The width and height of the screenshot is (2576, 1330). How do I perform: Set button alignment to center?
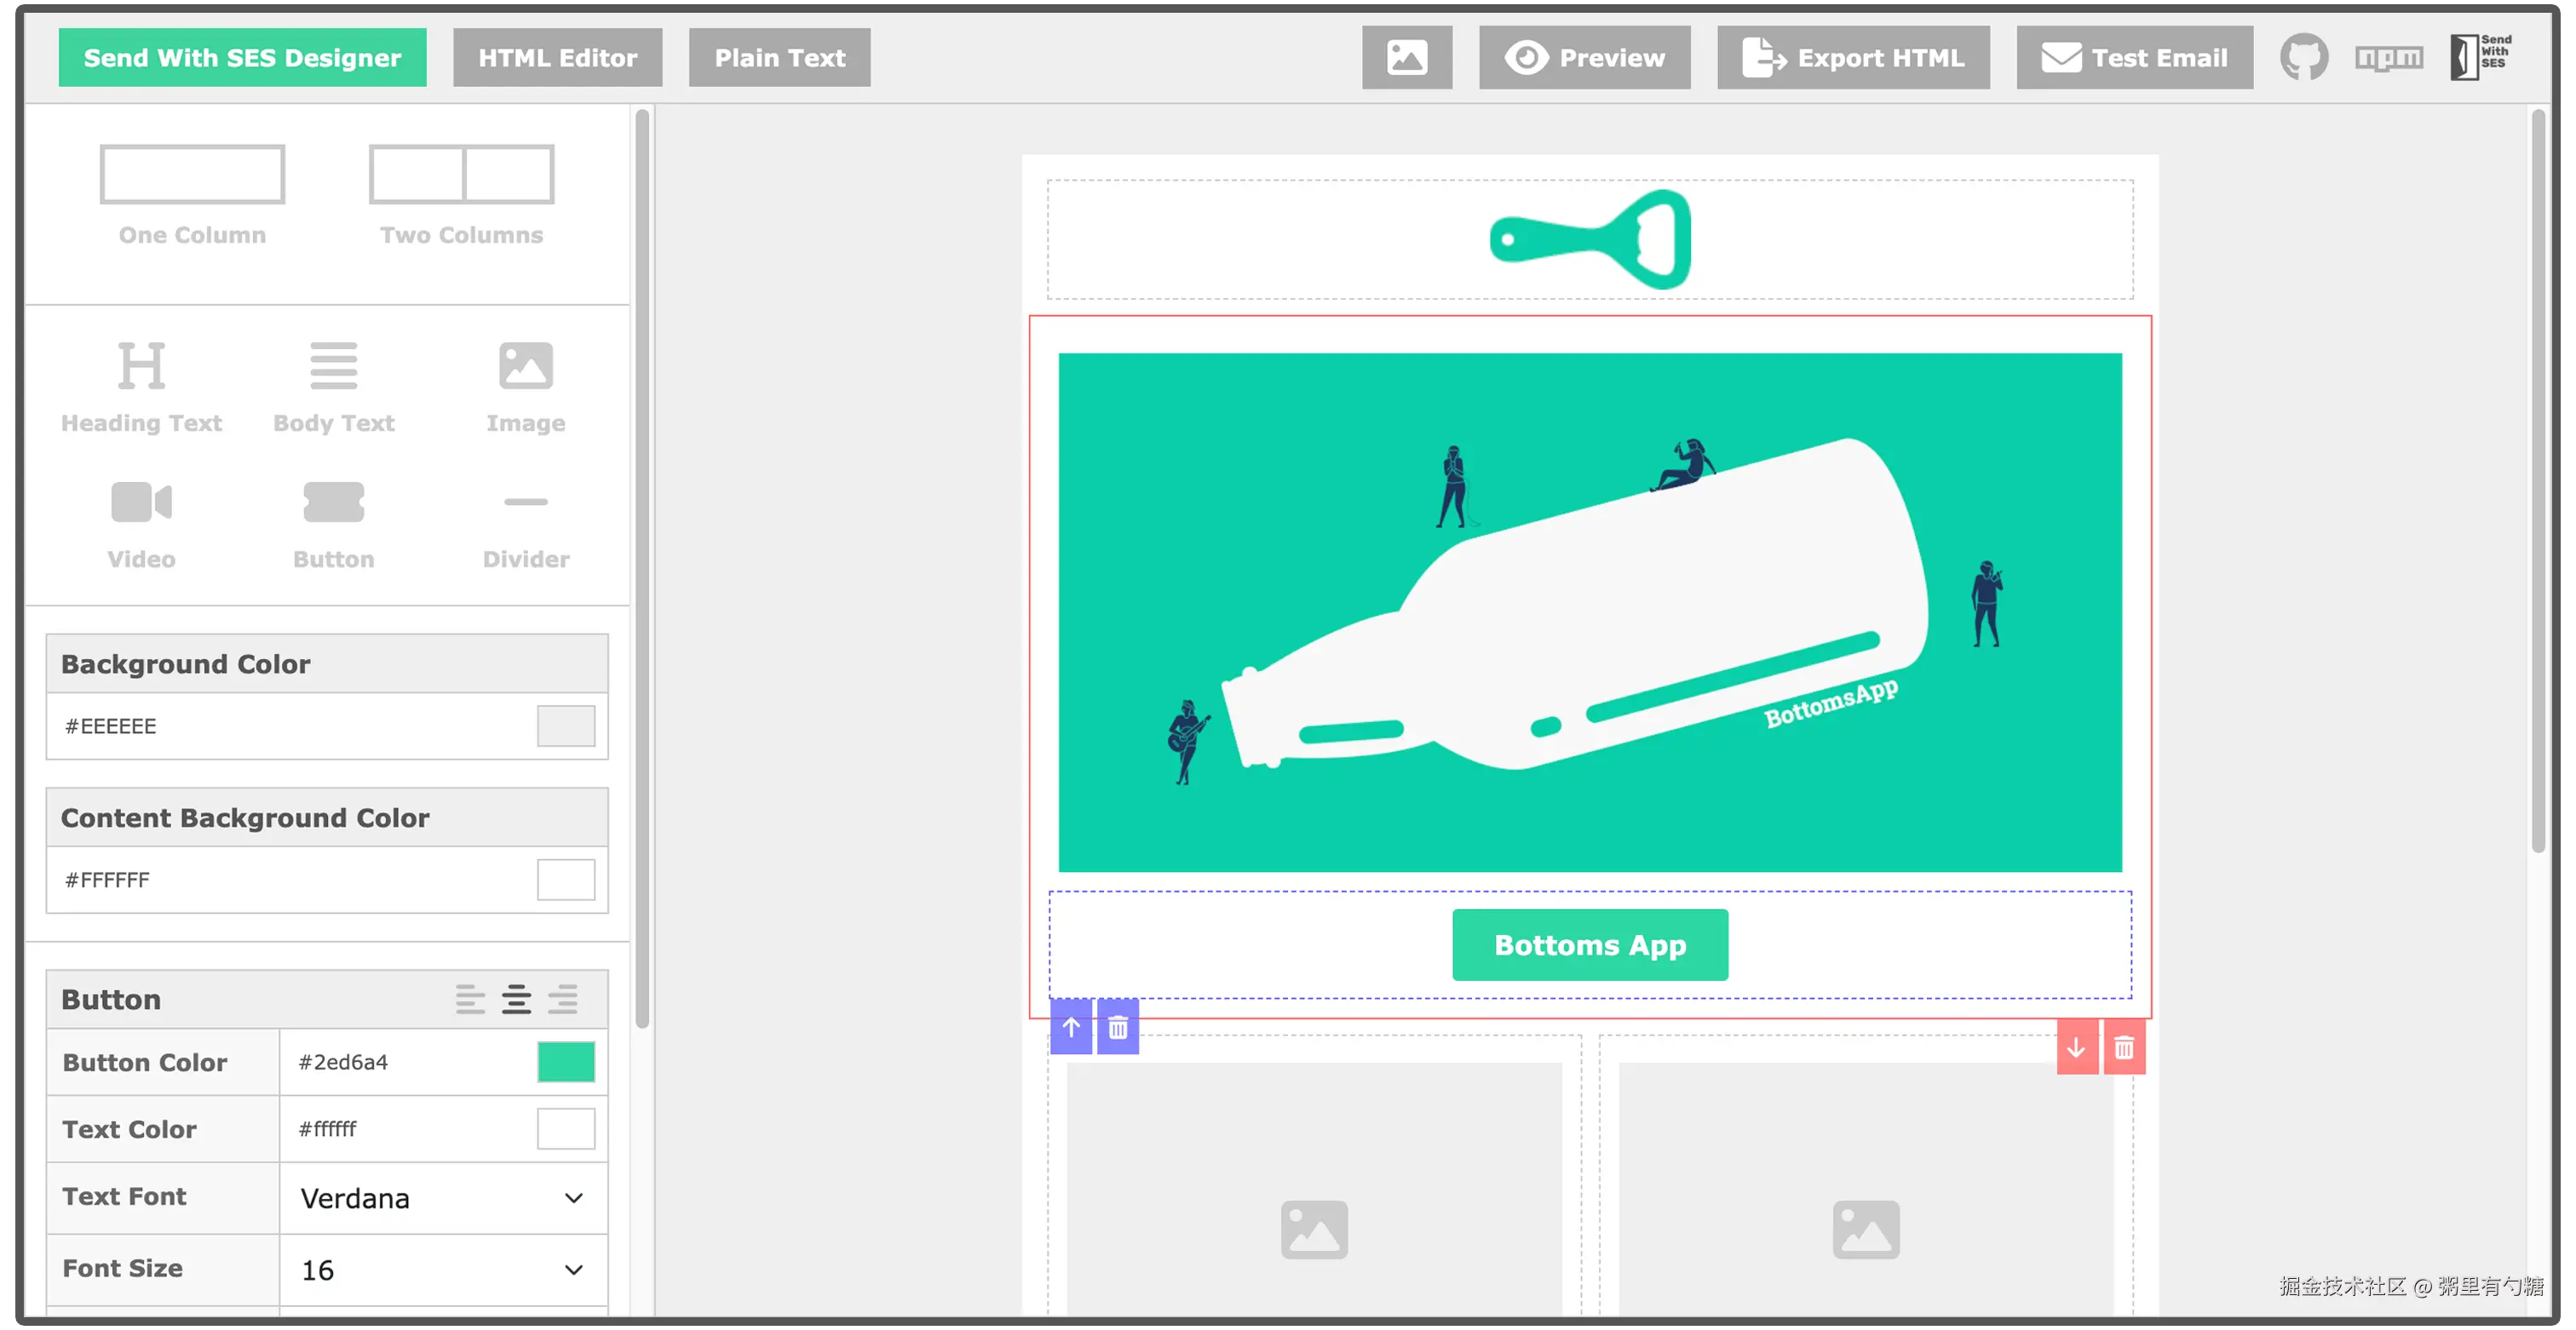pos(516,1000)
